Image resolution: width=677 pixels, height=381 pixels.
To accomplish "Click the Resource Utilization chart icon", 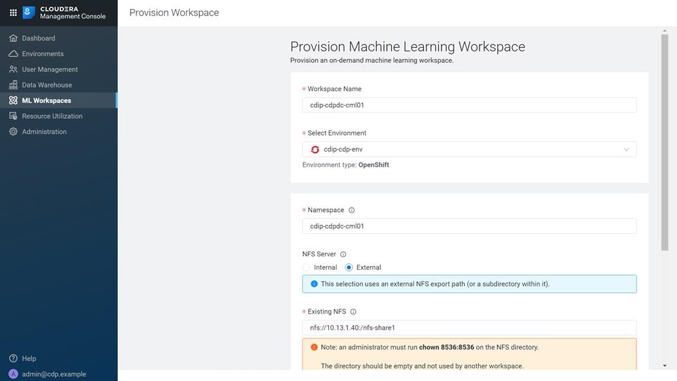I will tap(14, 116).
